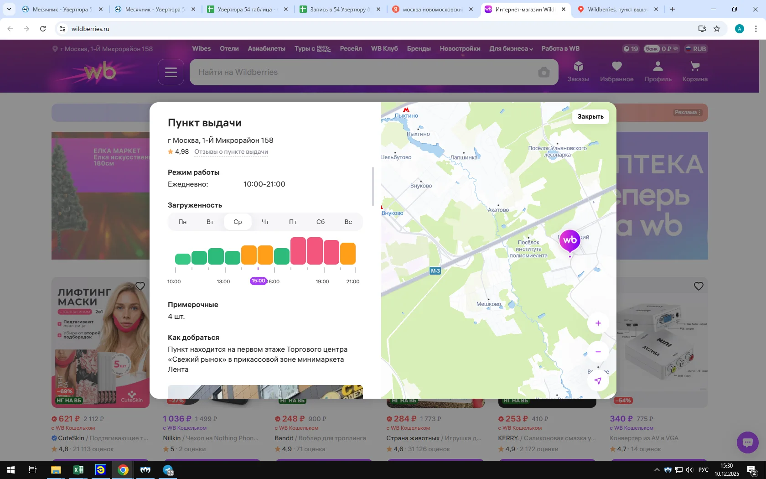Open Favorites (Избранное) heart icon
The image size is (766, 479).
click(616, 72)
